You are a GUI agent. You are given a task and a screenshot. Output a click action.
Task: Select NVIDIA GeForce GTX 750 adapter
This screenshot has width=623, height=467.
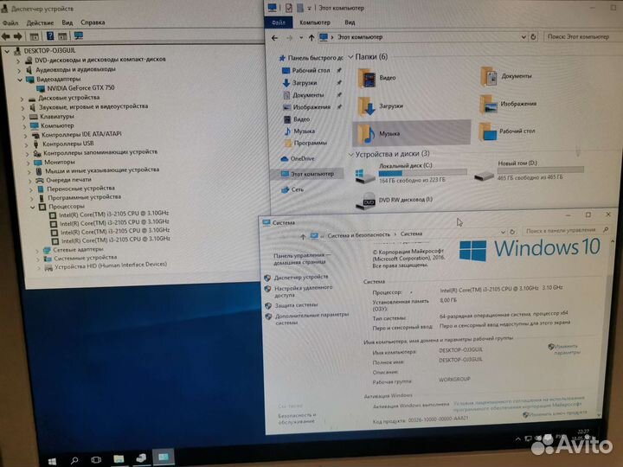click(80, 87)
